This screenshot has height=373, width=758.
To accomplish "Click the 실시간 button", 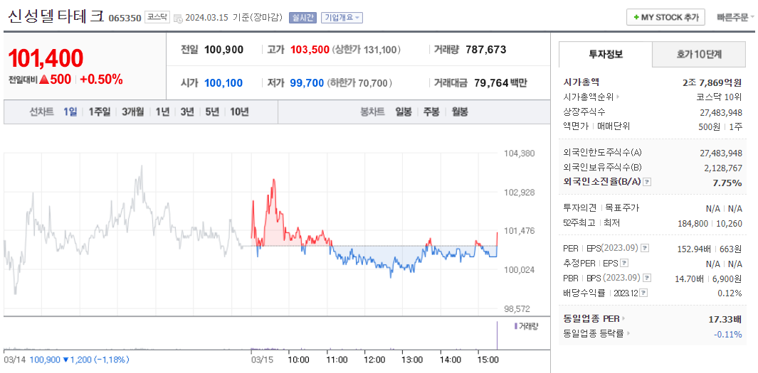I will pyautogui.click(x=302, y=18).
